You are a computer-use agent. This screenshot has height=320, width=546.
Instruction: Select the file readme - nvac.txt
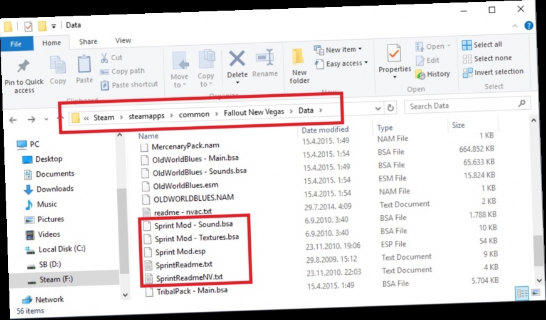pyautogui.click(x=177, y=212)
